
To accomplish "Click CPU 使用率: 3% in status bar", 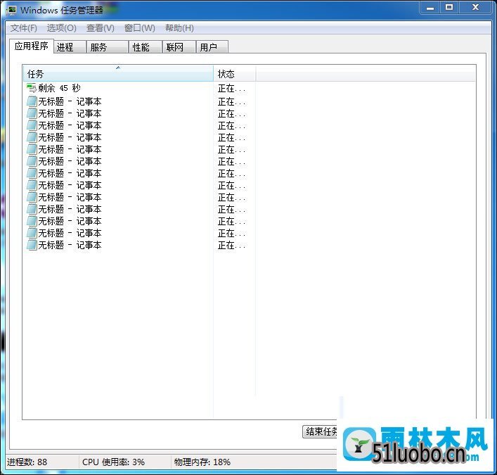I will coord(113,462).
